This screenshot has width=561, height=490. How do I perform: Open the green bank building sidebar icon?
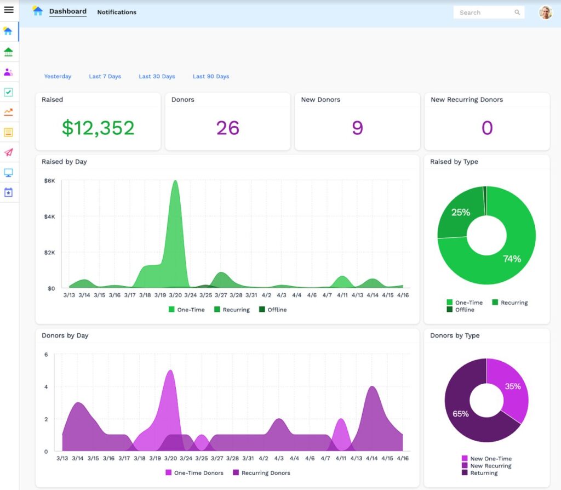pos(8,52)
